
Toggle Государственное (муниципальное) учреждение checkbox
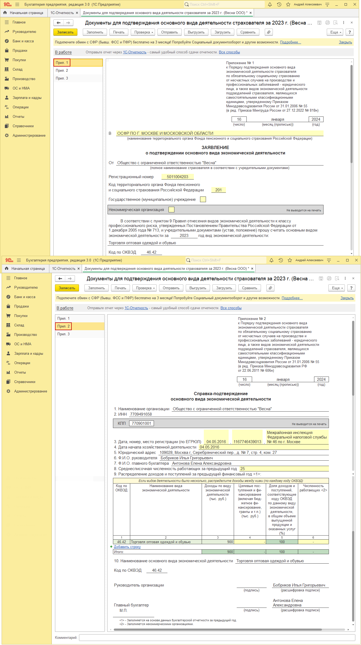click(203, 199)
